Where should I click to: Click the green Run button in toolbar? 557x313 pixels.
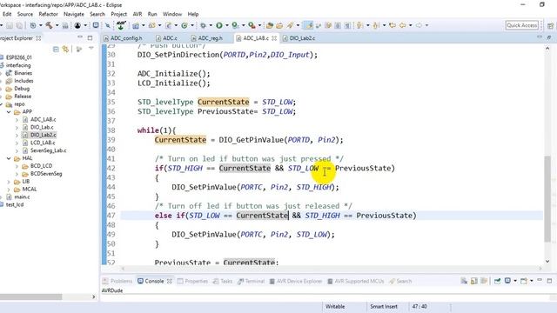coord(219,25)
